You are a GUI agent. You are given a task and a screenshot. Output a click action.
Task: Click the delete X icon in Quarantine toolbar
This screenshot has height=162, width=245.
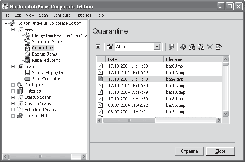pyautogui.click(x=210, y=47)
